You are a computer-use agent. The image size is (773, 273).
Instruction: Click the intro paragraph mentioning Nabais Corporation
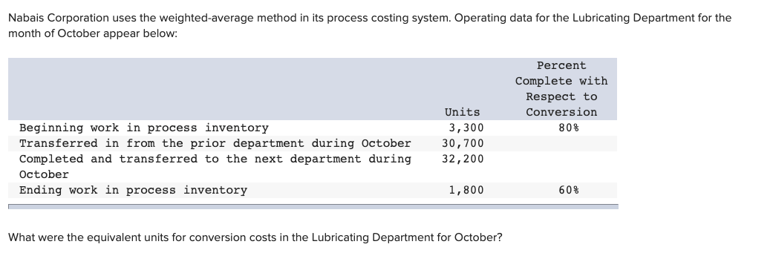[x=370, y=26]
